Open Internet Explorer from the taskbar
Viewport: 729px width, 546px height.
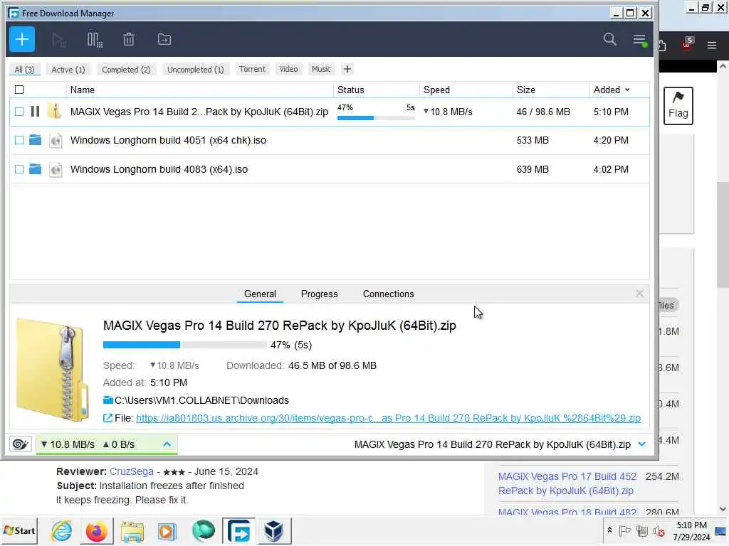pyautogui.click(x=62, y=530)
